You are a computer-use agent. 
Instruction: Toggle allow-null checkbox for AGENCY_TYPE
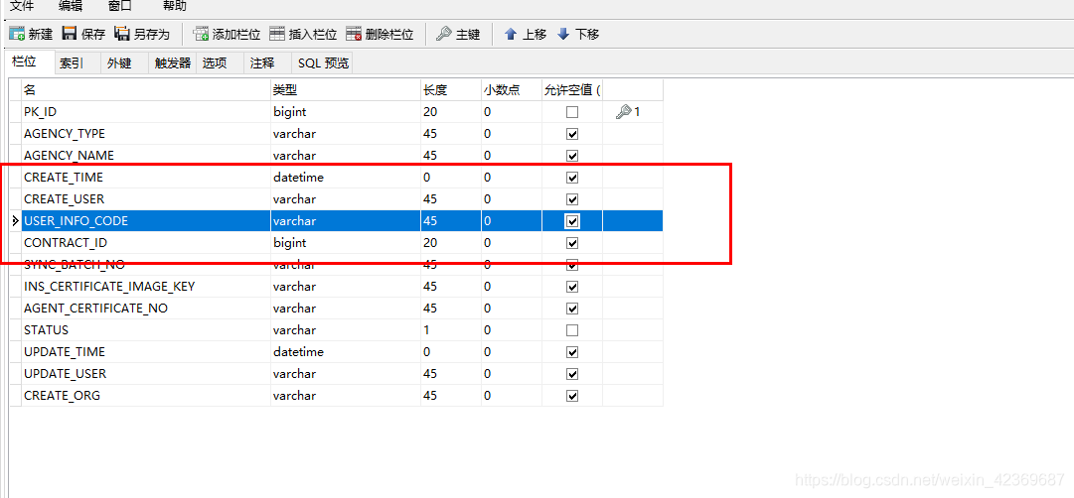pyautogui.click(x=572, y=133)
